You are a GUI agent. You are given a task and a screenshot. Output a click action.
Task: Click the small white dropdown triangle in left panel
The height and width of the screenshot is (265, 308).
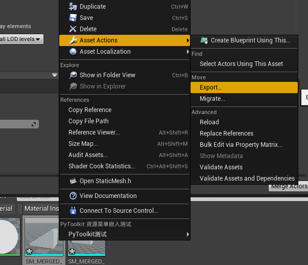point(55,75)
